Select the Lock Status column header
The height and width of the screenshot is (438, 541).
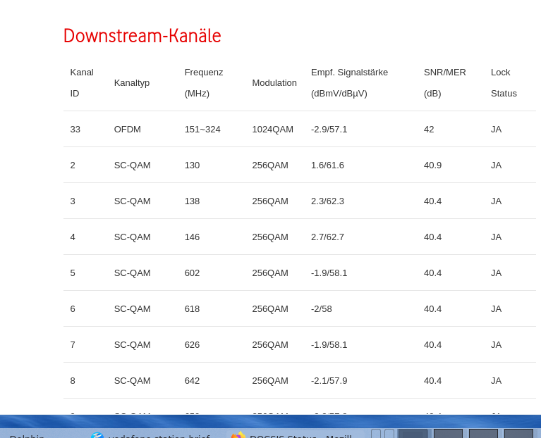coord(504,83)
